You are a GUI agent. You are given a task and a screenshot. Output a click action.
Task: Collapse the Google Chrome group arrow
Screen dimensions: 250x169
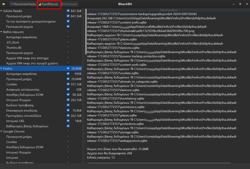pyautogui.click(x=2, y=131)
